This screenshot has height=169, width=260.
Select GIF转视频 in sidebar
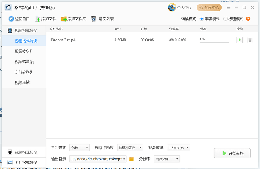point(24,72)
